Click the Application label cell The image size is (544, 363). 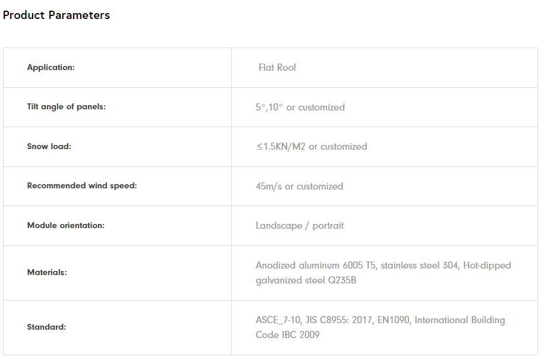point(51,68)
